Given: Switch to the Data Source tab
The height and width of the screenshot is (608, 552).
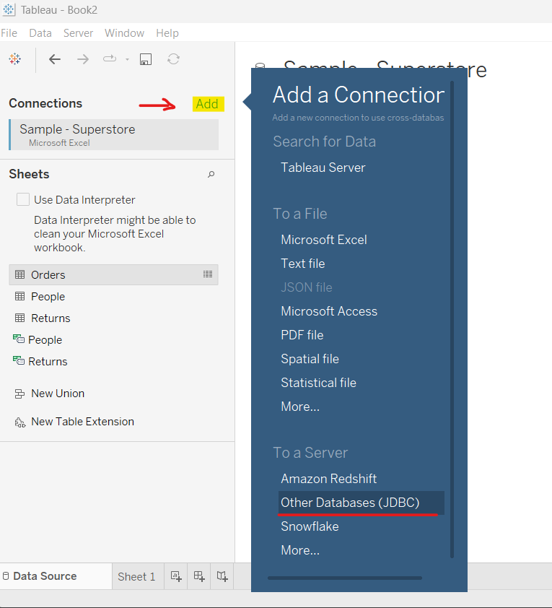Looking at the screenshot, I should pos(56,576).
